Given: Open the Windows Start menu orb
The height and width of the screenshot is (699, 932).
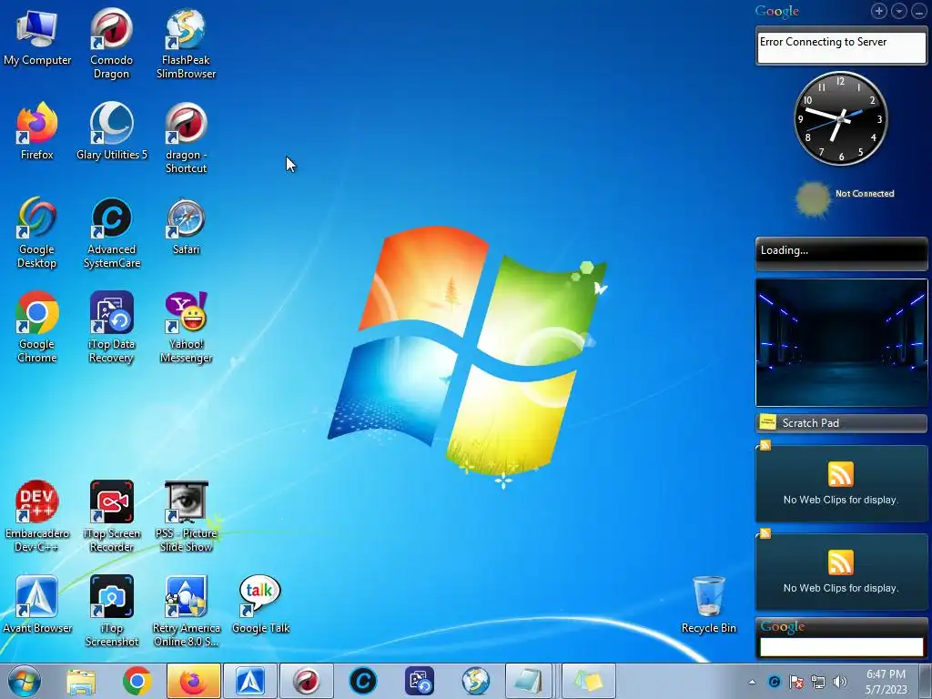Looking at the screenshot, I should pos(25,681).
